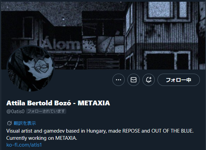Open the three-dot more options menu
Image resolution: width=206 pixels, height=150 pixels.
click(118, 80)
